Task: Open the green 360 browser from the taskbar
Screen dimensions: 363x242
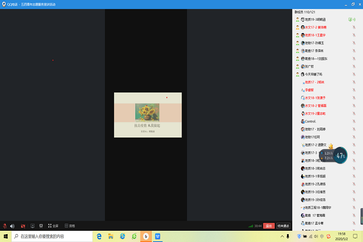Action: tap(134, 236)
